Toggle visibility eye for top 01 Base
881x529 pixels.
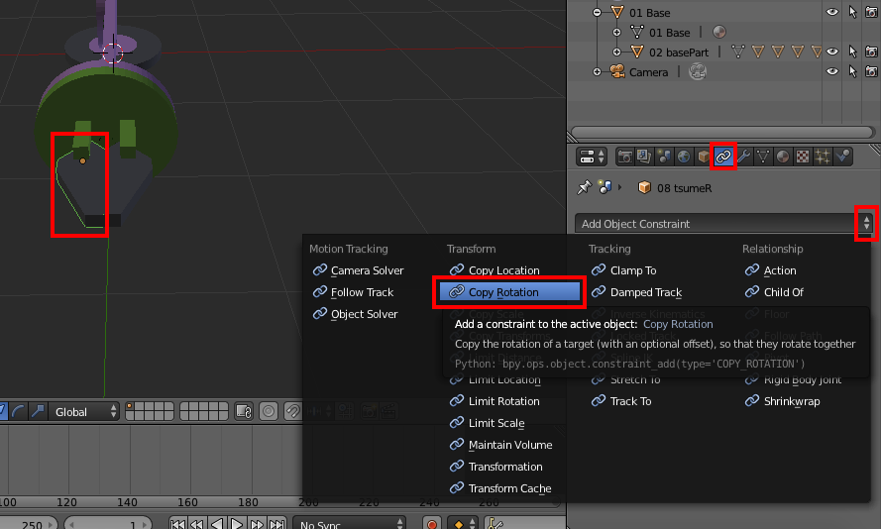pos(832,12)
